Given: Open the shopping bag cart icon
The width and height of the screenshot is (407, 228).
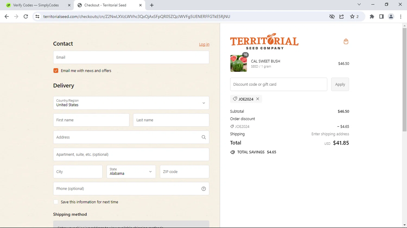Looking at the screenshot, I should point(346,41).
